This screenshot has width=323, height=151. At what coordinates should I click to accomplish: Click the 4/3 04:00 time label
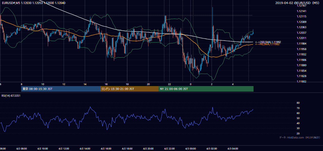pos(233,148)
